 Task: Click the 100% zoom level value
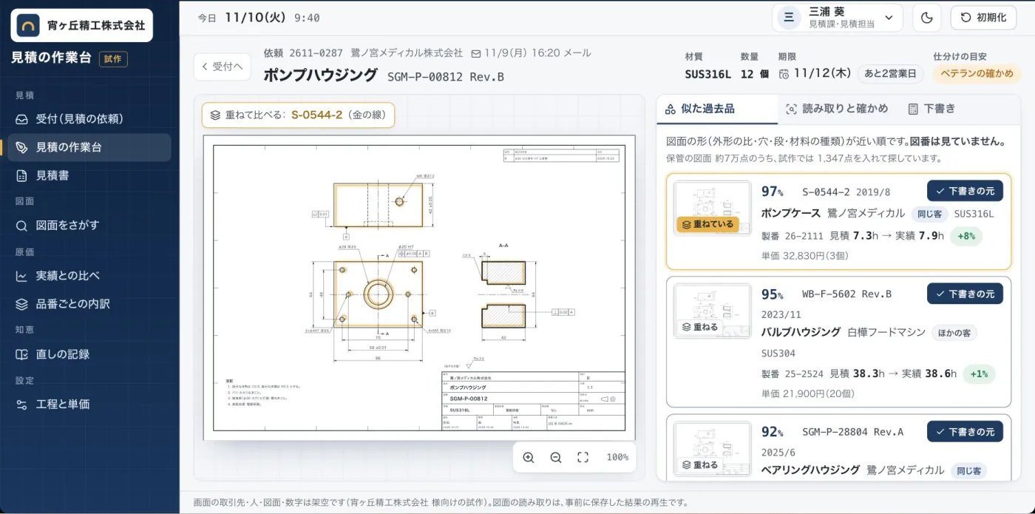(x=617, y=457)
